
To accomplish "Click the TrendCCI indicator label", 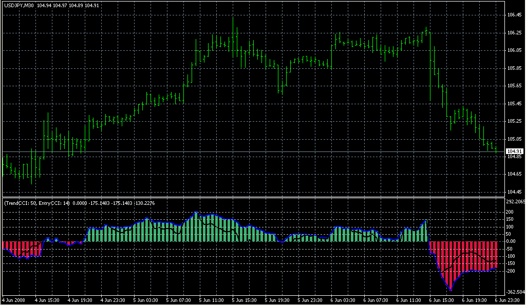I will point(36,203).
